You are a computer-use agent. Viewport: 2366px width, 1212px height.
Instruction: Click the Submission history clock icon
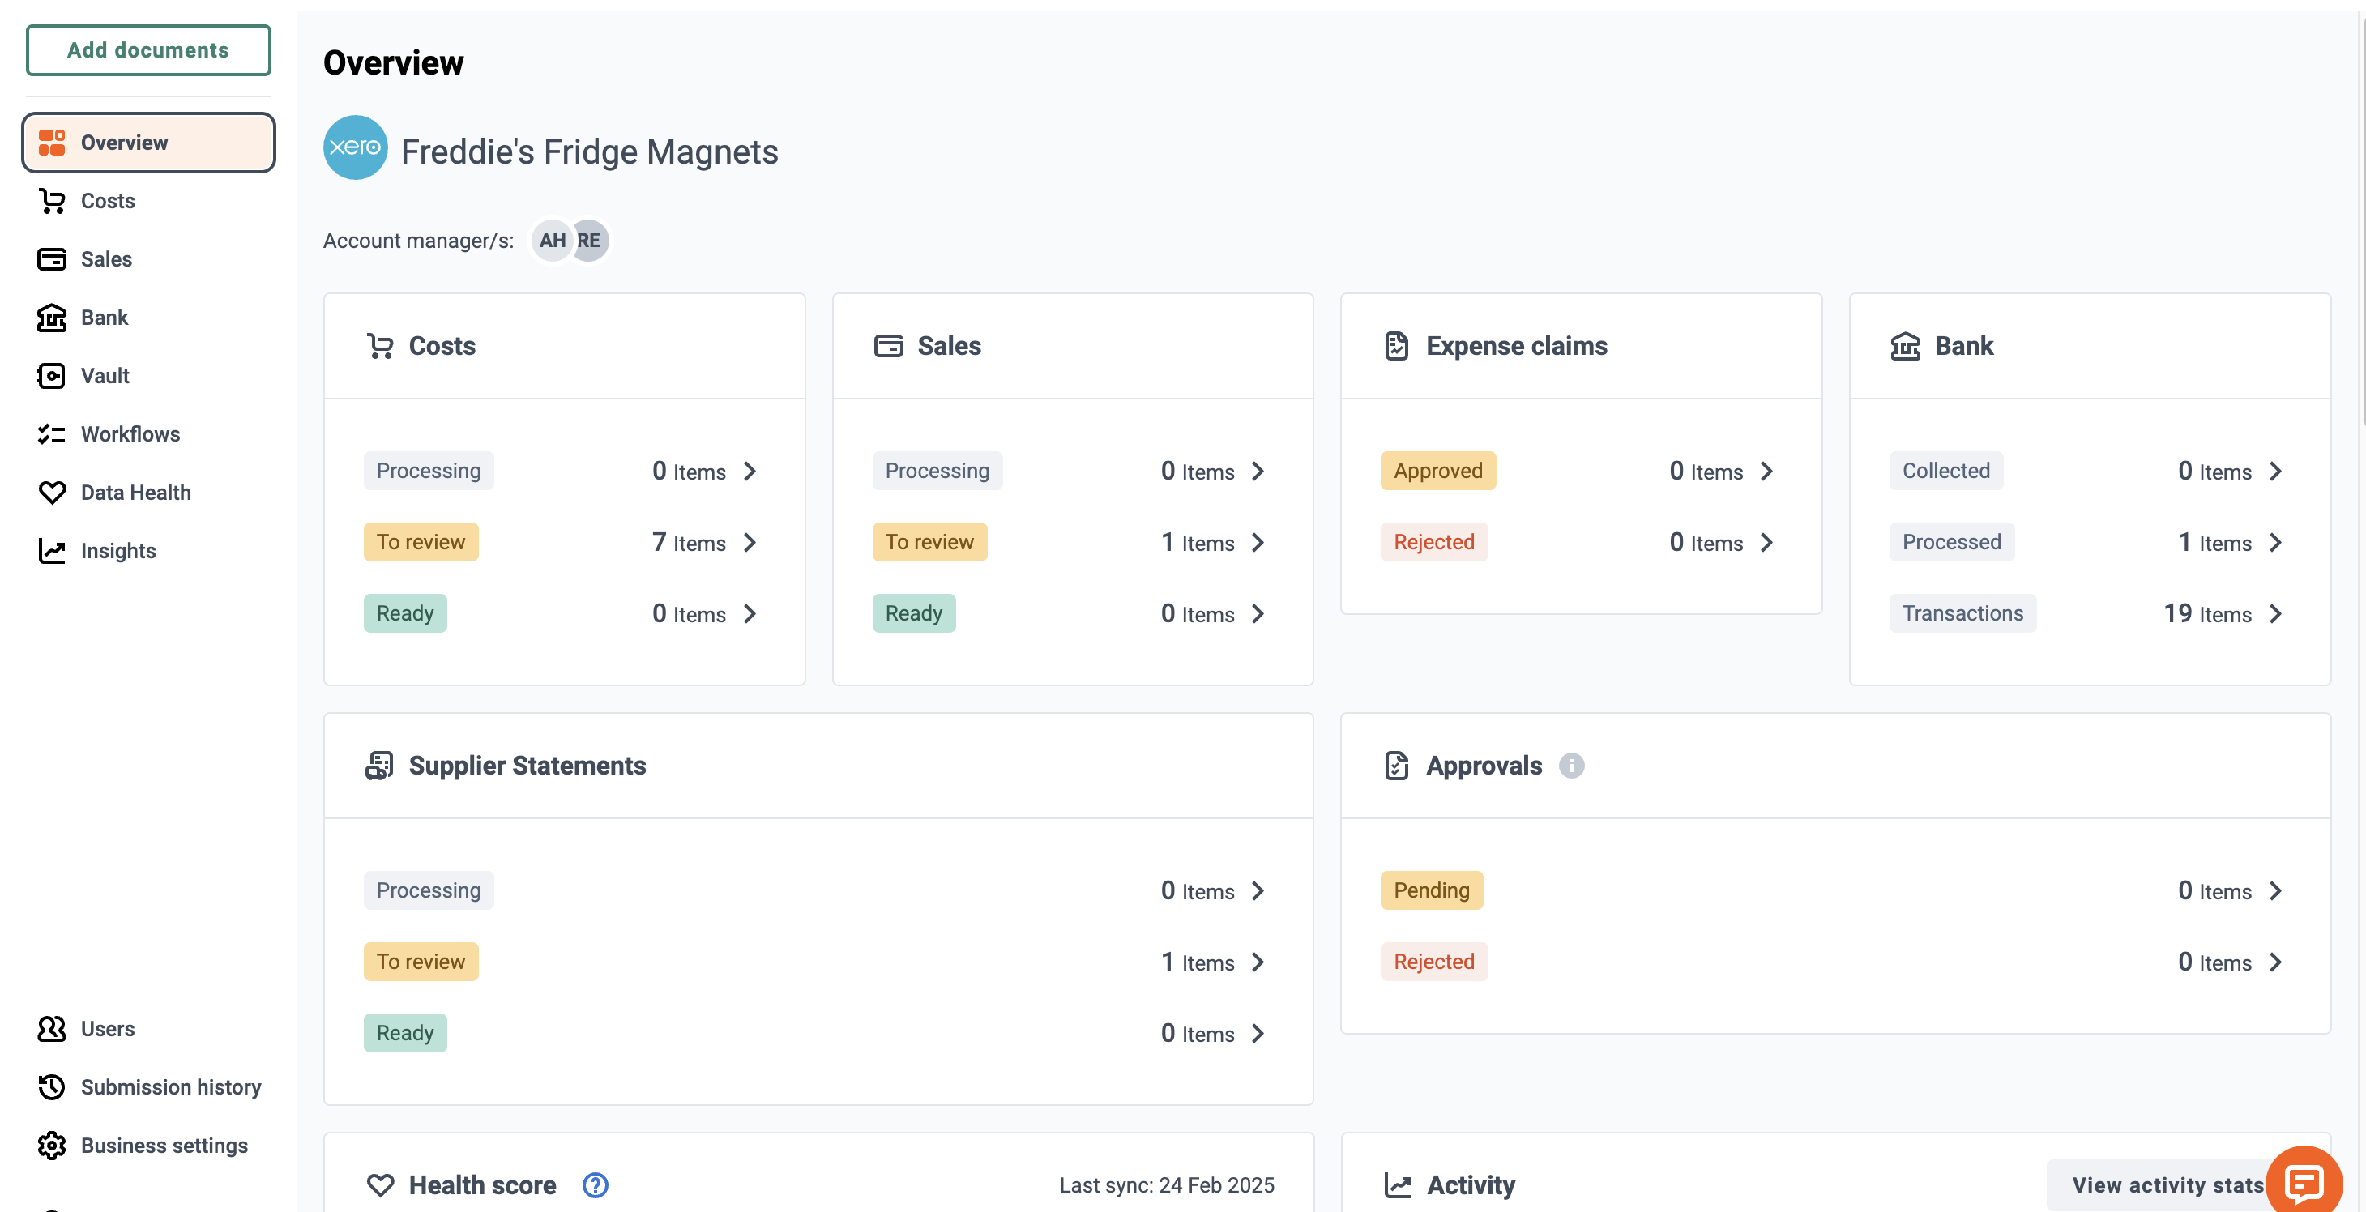tap(51, 1087)
